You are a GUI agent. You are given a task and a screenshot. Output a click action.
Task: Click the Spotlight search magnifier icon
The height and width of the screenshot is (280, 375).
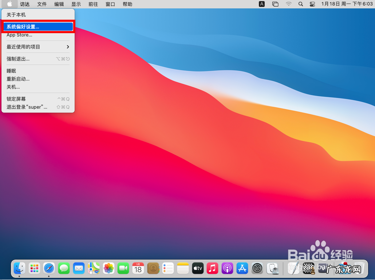pyautogui.click(x=300, y=4)
